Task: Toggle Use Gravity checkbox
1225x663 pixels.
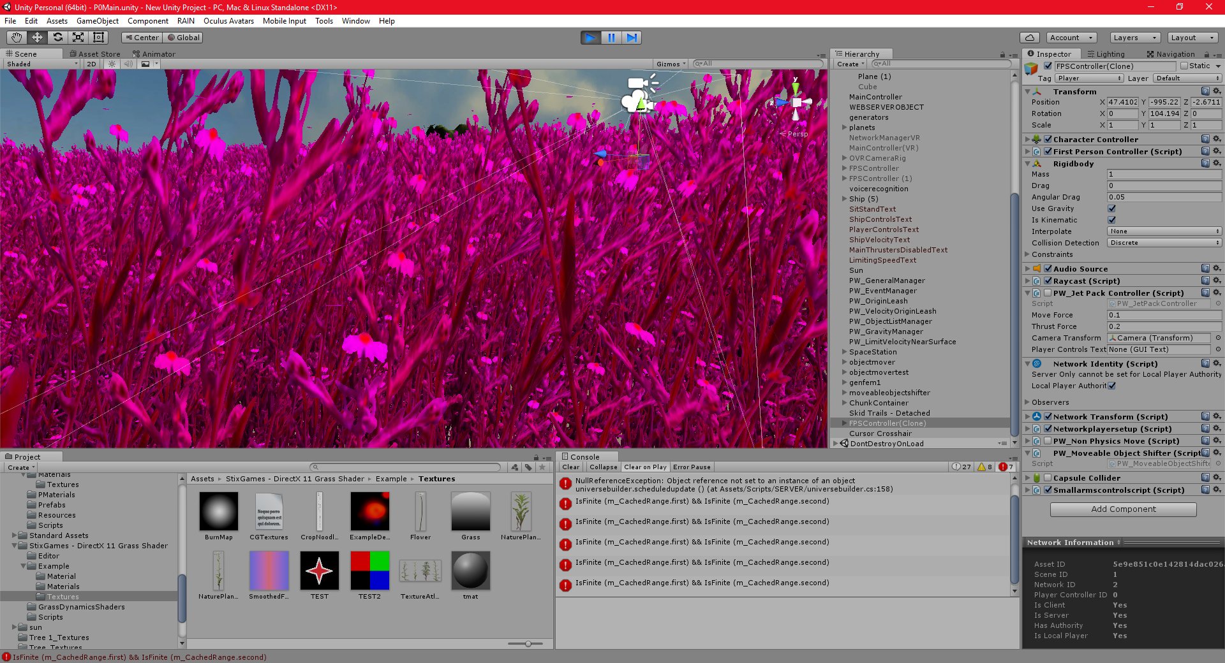Action: pyautogui.click(x=1112, y=208)
